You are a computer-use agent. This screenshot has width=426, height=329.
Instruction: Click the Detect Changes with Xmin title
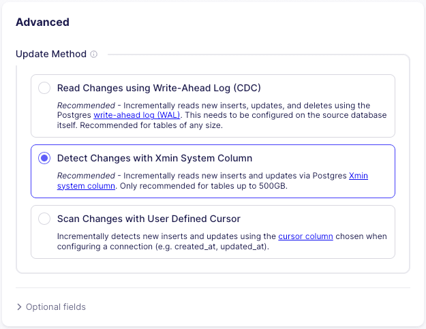(x=155, y=159)
